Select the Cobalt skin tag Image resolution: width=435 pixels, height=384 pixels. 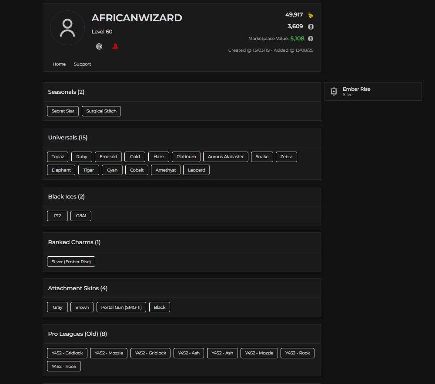point(137,170)
